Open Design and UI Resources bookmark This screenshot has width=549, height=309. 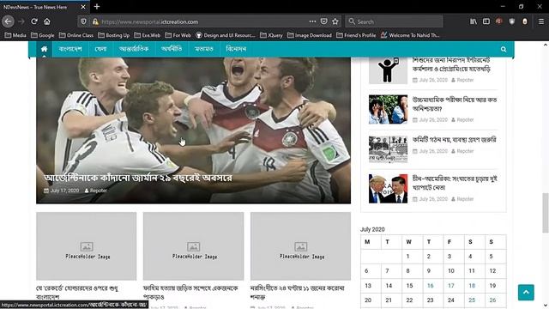pyautogui.click(x=226, y=35)
